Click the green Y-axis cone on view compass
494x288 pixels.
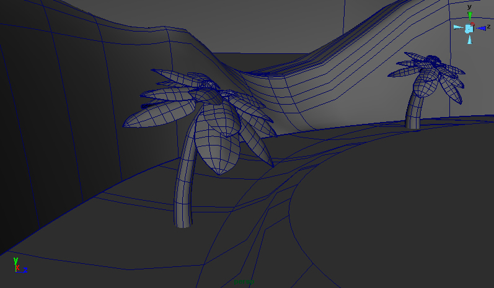pos(470,16)
